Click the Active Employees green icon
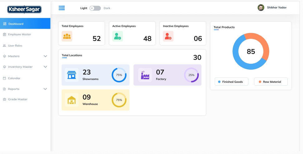This screenshot has height=154, width=303. point(117,37)
